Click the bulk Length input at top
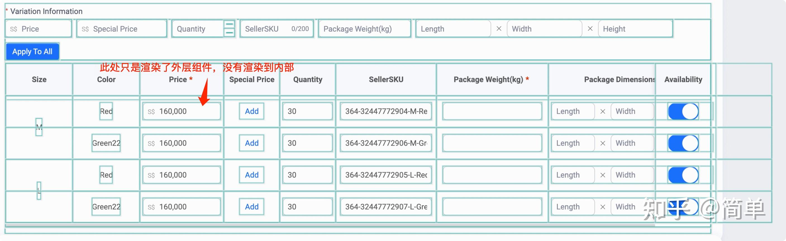 tap(453, 29)
